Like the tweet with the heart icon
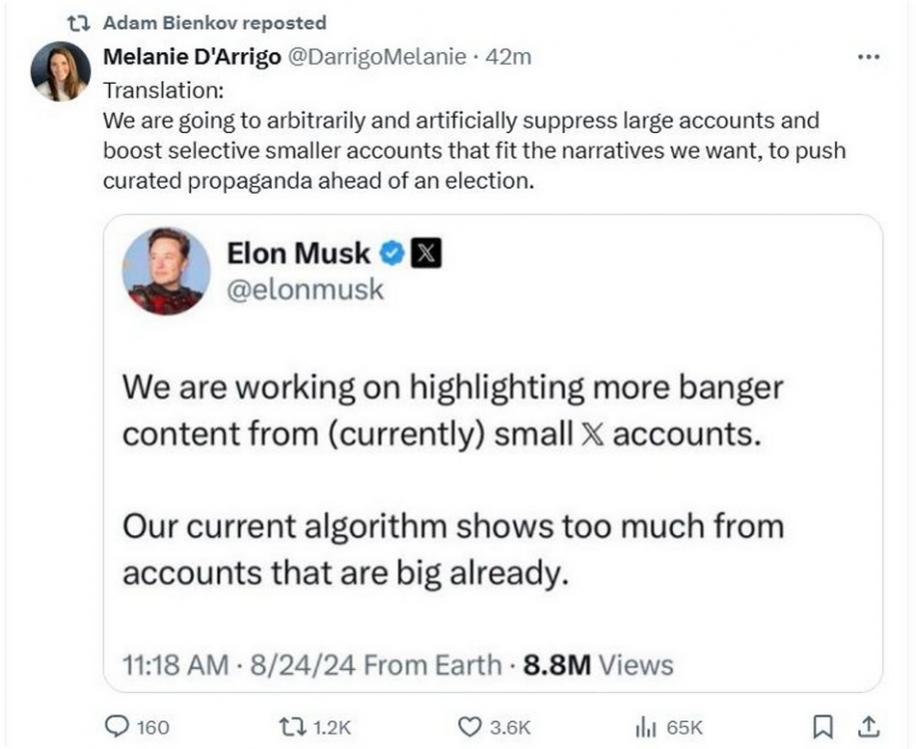This screenshot has height=749, width=916. click(x=467, y=726)
